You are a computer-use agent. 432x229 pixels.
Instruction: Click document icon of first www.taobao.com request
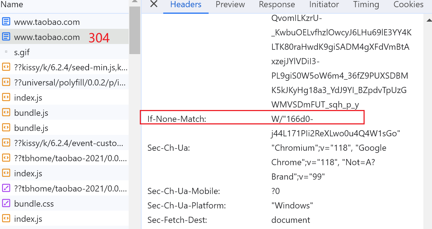pyautogui.click(x=6, y=22)
